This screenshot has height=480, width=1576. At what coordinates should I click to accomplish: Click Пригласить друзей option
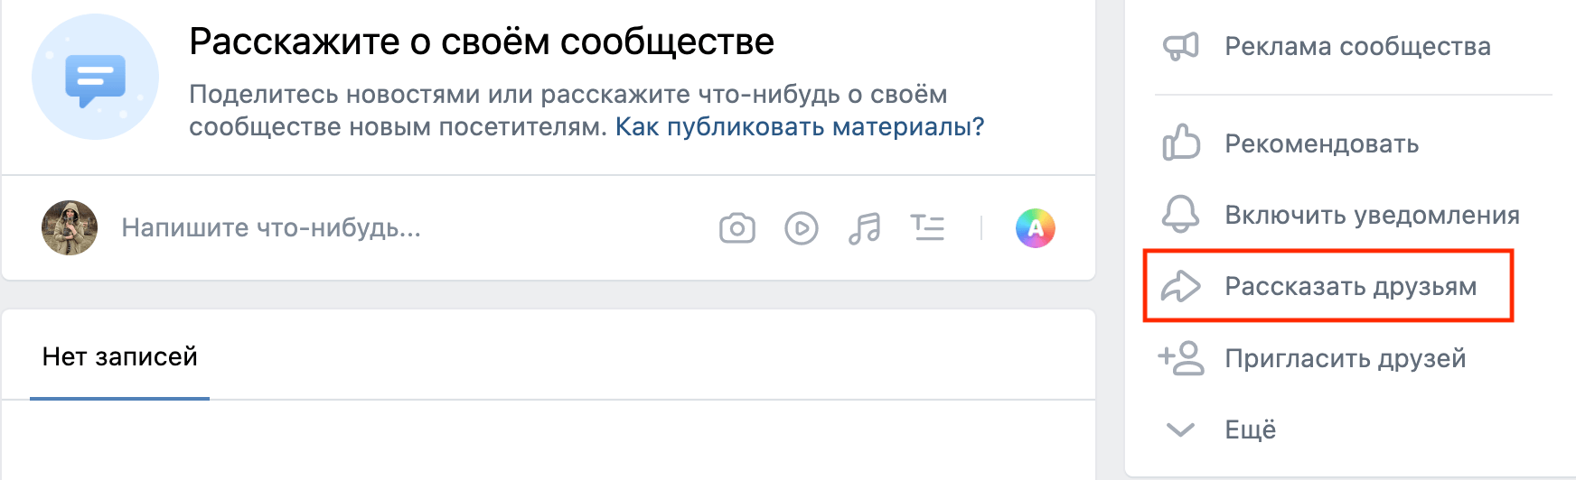point(1345,358)
